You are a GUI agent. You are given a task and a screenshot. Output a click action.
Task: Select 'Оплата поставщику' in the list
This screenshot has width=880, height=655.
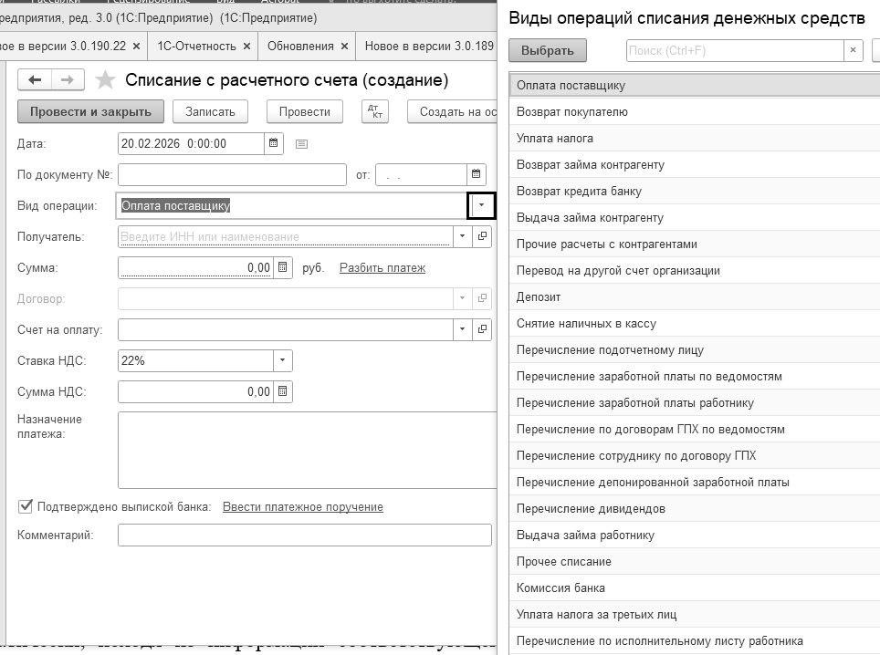pos(695,85)
